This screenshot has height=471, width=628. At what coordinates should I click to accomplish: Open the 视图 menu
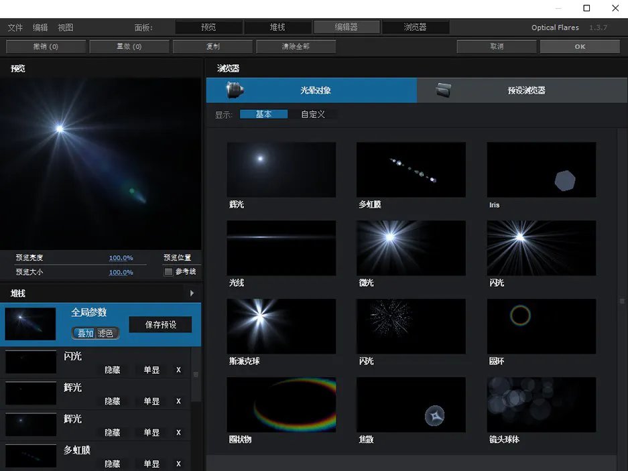[x=65, y=27]
